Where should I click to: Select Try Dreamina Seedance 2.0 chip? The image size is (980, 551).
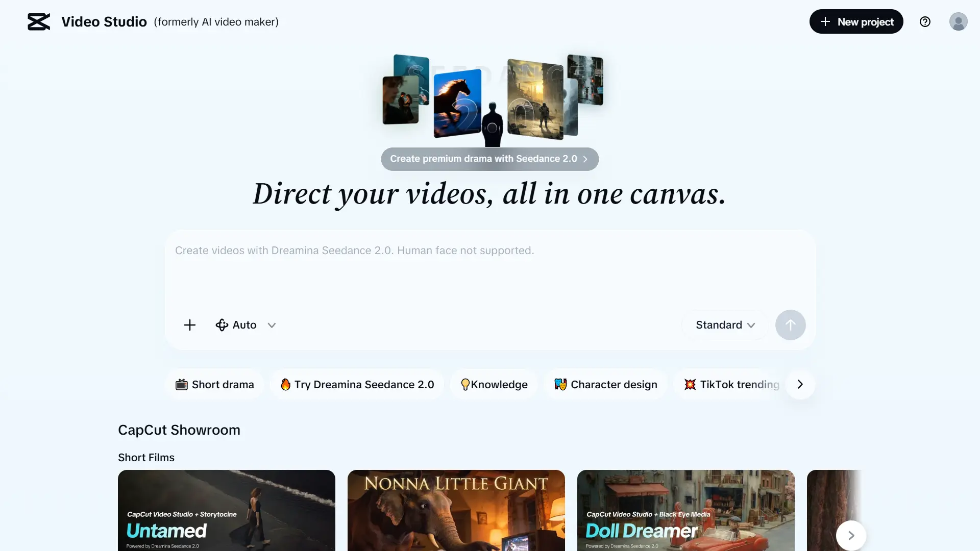pyautogui.click(x=357, y=385)
